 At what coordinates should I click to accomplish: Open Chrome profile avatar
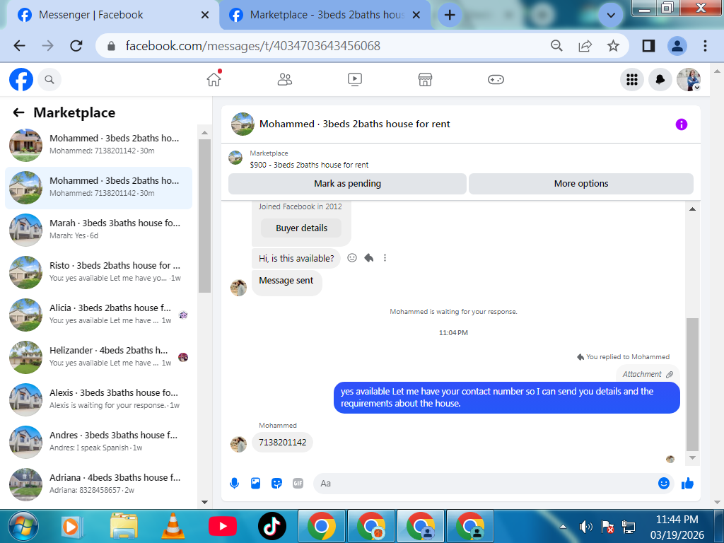coord(677,46)
